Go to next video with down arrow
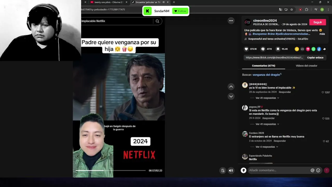Image resolution: width=332 pixels, height=187 pixels. pyautogui.click(x=231, y=96)
